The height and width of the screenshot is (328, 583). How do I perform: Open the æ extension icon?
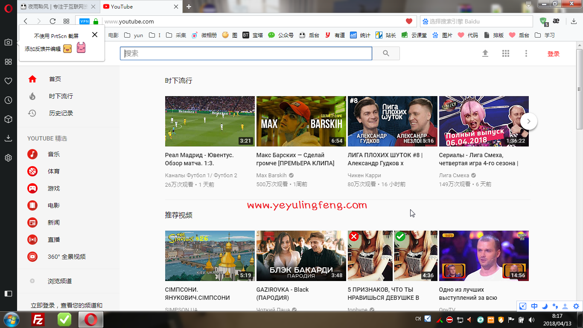[x=556, y=21]
